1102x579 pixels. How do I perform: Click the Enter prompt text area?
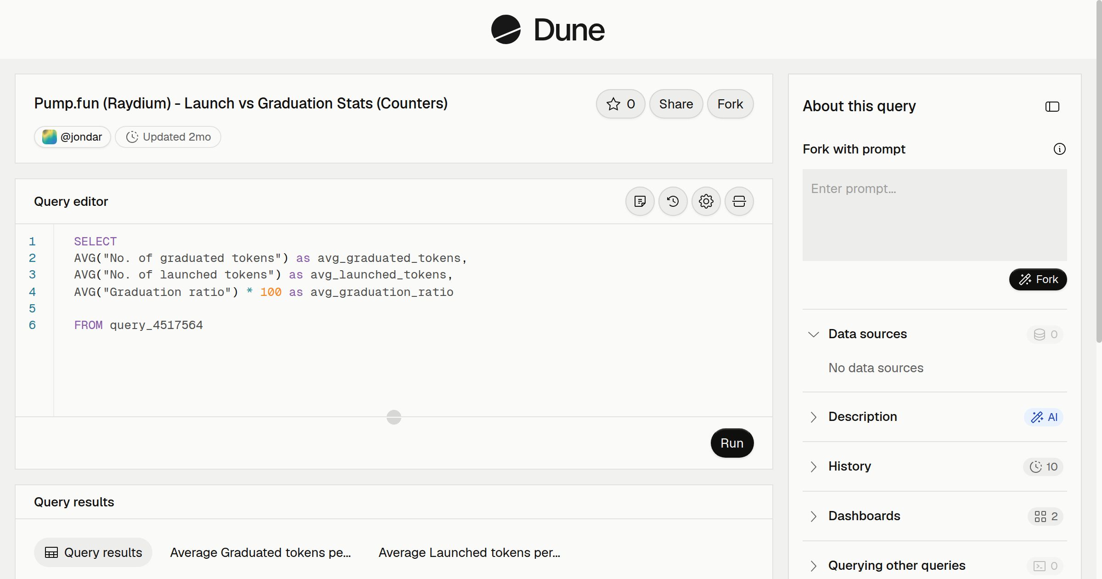934,215
